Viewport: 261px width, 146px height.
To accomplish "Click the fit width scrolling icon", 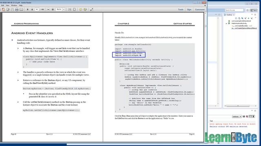I will pyautogui.click(x=70, y=10).
